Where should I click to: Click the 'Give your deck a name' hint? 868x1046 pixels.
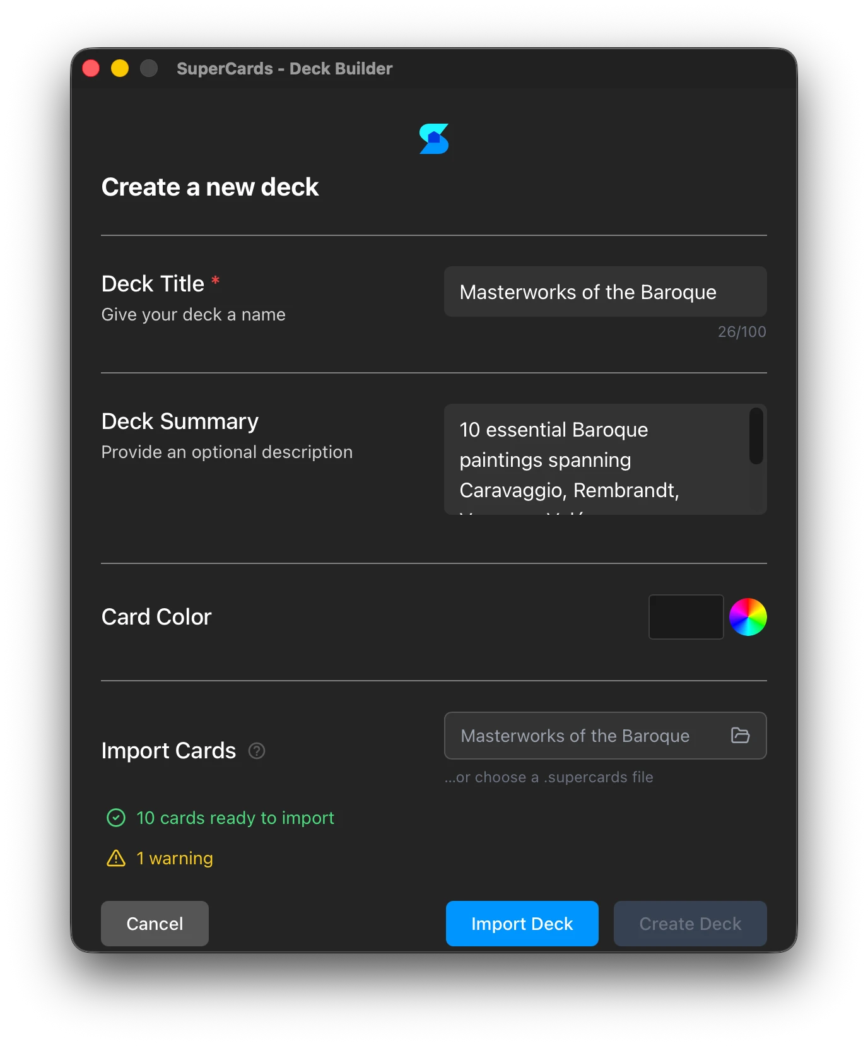click(194, 314)
